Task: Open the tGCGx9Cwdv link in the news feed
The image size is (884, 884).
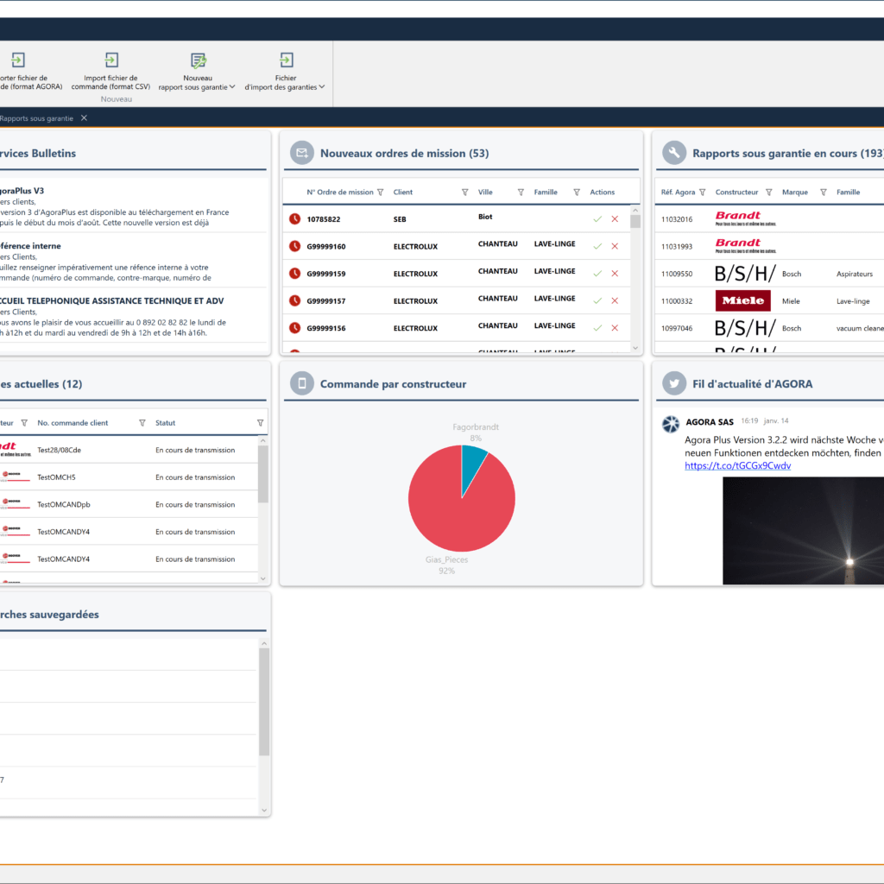Action: 737,465
